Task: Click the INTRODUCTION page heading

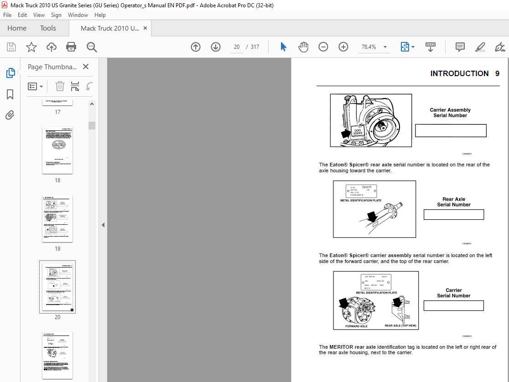Action: pos(459,74)
